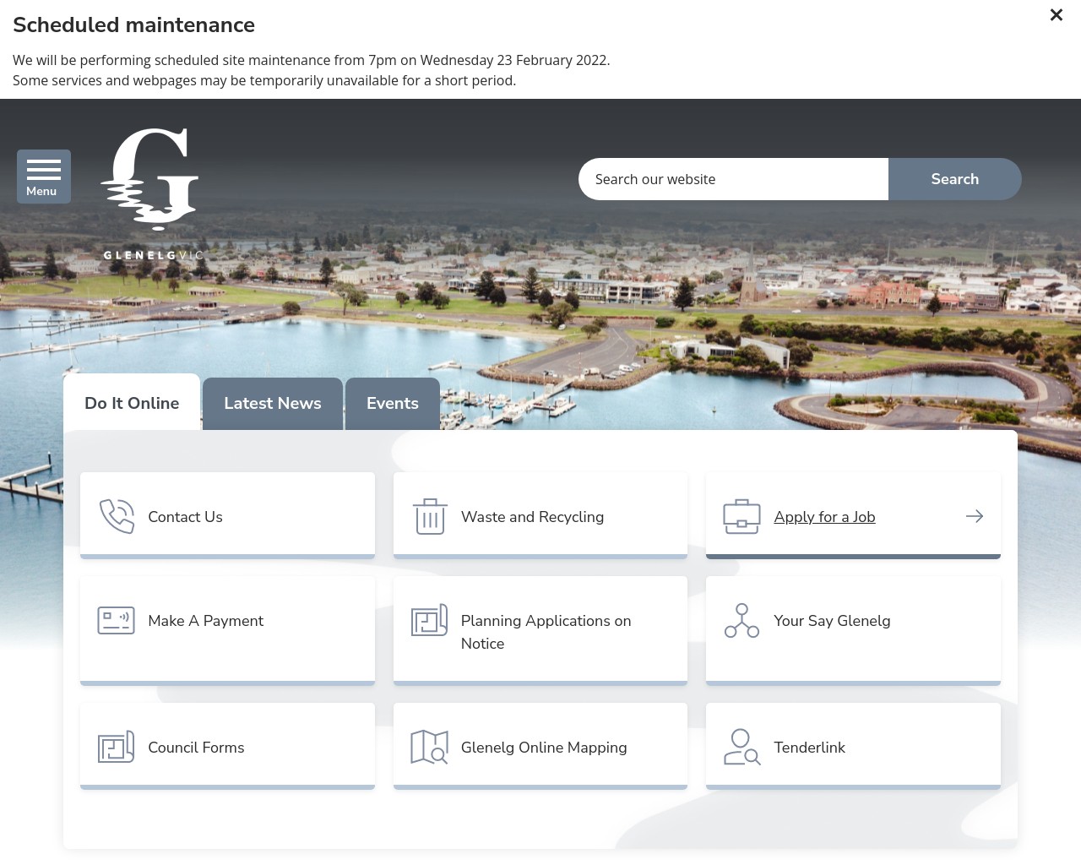Click the document icon for Planning Applications on Notice
The height and width of the screenshot is (865, 1081).
coord(429,620)
